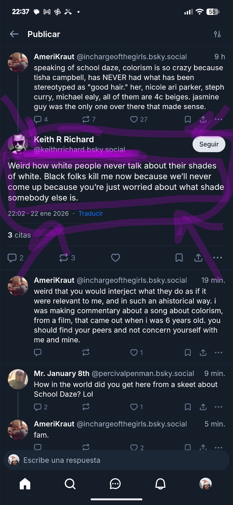Open Notifications bell in bottom navigation

tap(160, 484)
